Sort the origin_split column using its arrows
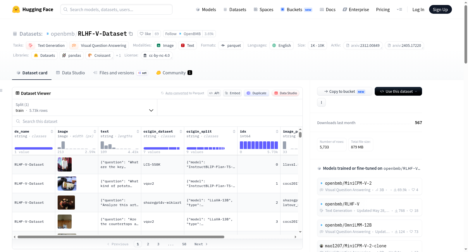 tap(234, 131)
